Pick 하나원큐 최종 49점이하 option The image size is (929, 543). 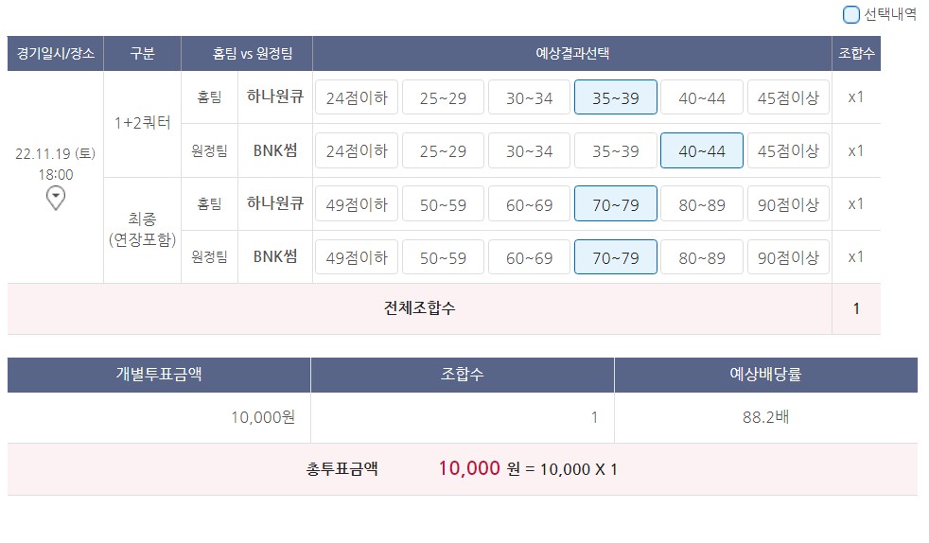pos(357,203)
